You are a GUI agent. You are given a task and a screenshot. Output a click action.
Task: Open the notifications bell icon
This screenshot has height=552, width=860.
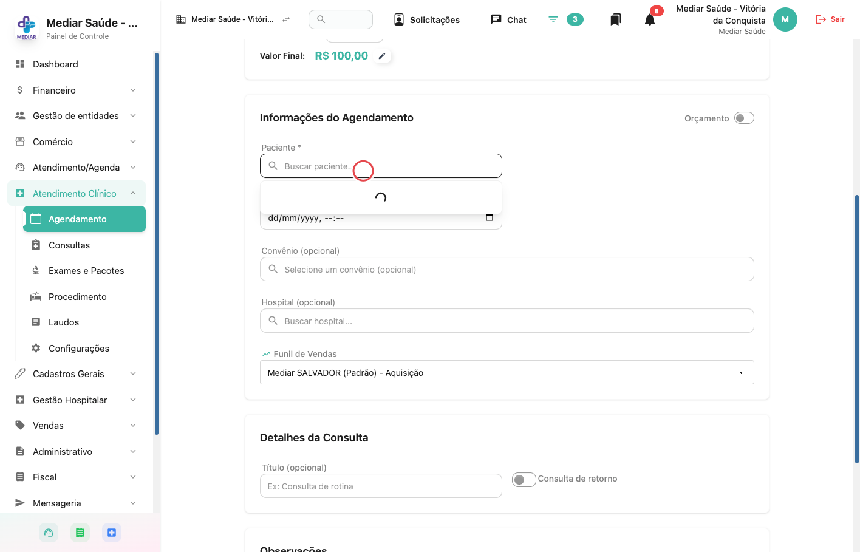click(x=650, y=19)
